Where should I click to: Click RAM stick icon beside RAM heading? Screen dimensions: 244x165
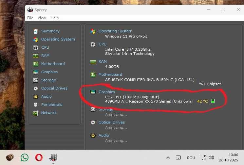point(93,62)
